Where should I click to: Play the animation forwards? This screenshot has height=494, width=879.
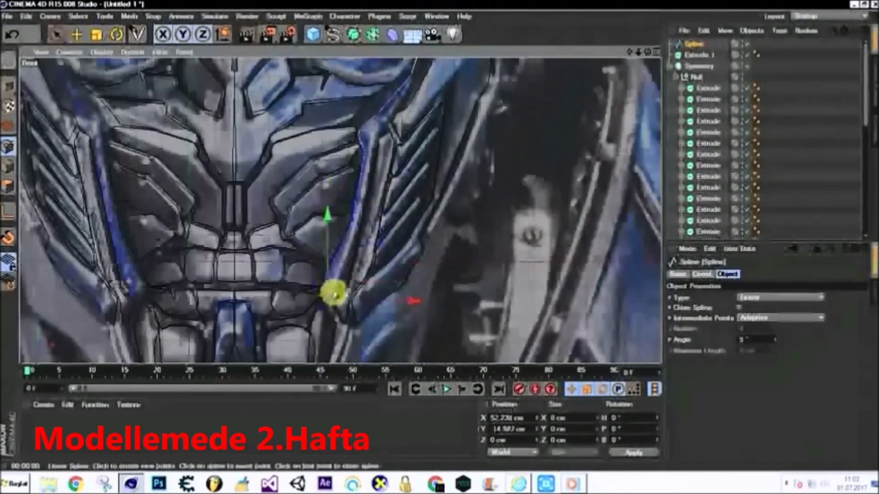[446, 389]
